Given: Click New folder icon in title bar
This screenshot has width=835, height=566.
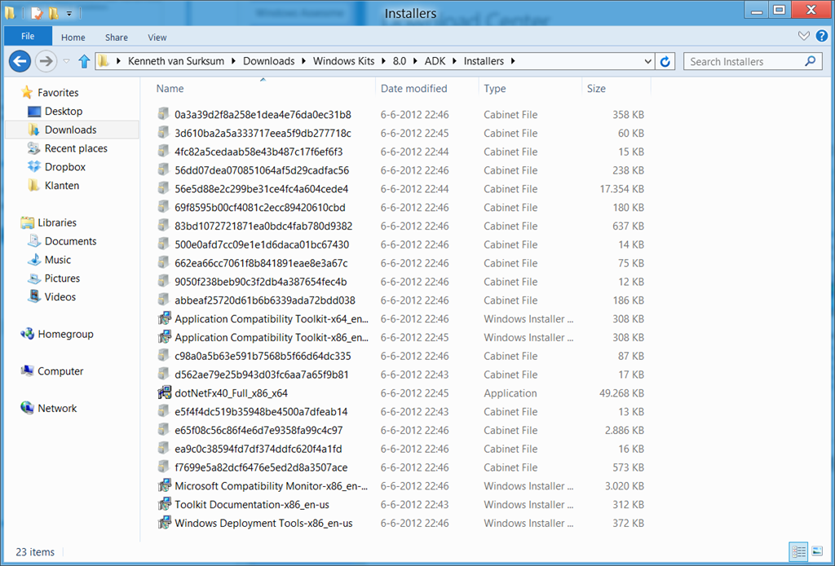Looking at the screenshot, I should coord(53,13).
